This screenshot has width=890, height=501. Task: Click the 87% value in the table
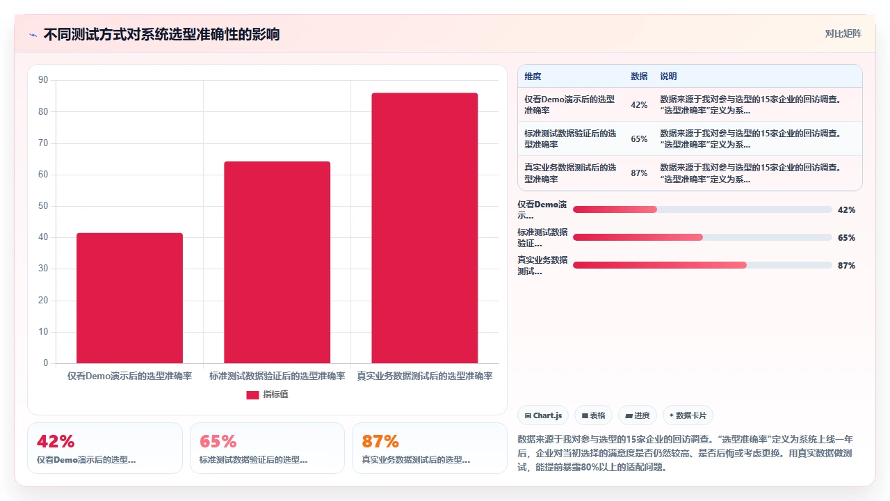point(639,173)
